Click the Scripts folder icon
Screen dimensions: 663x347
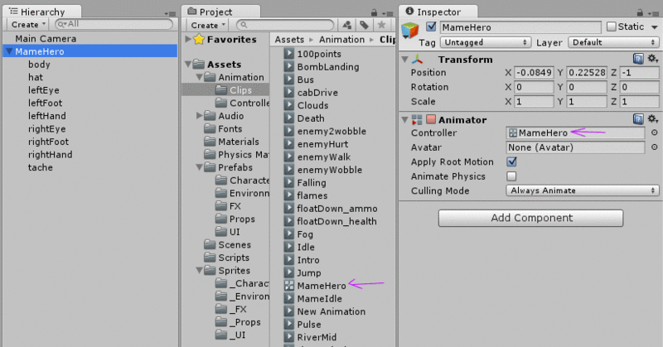[x=211, y=258]
